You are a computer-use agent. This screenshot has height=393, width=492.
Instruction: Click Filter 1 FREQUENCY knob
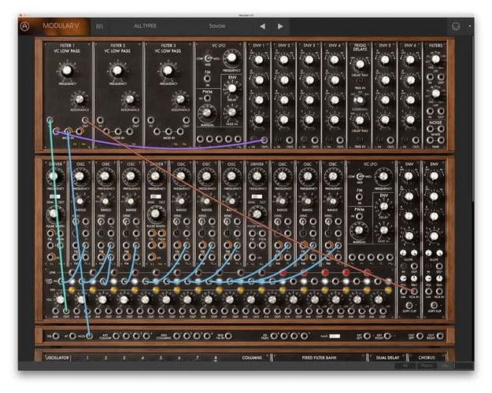[67, 71]
